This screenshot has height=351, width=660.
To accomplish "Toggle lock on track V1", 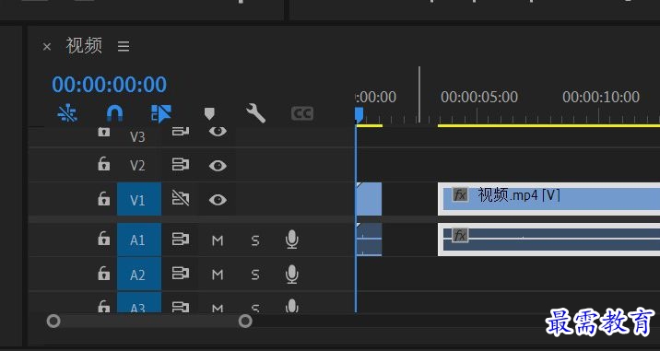I will click(103, 198).
